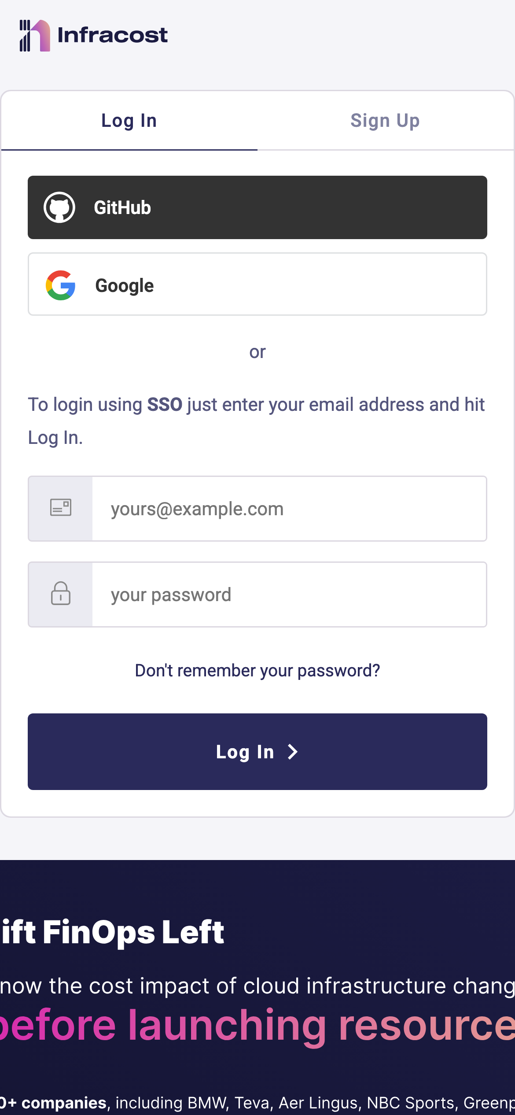The width and height of the screenshot is (515, 1115).
Task: Click the Infracost logo icon
Action: click(34, 36)
